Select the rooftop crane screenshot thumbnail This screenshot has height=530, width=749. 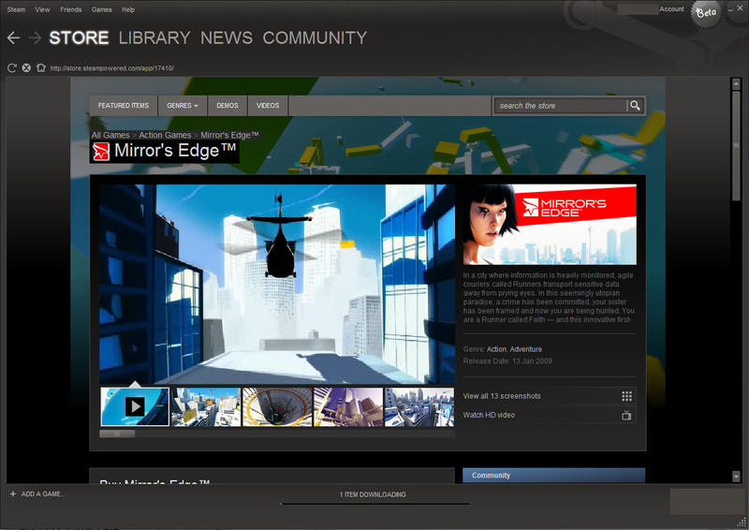point(206,406)
